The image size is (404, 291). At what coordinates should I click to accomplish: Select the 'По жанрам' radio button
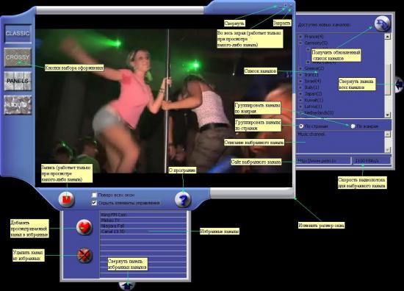[353, 126]
